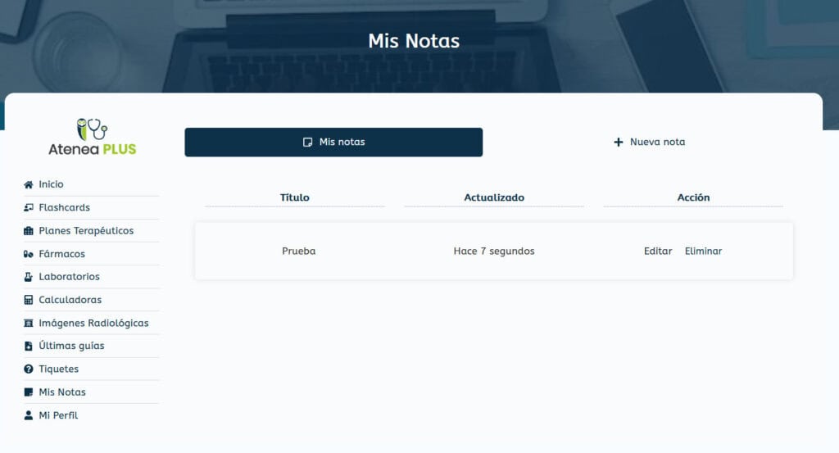
Task: Click the calculator icon beside Calculadoras
Action: coord(29,300)
